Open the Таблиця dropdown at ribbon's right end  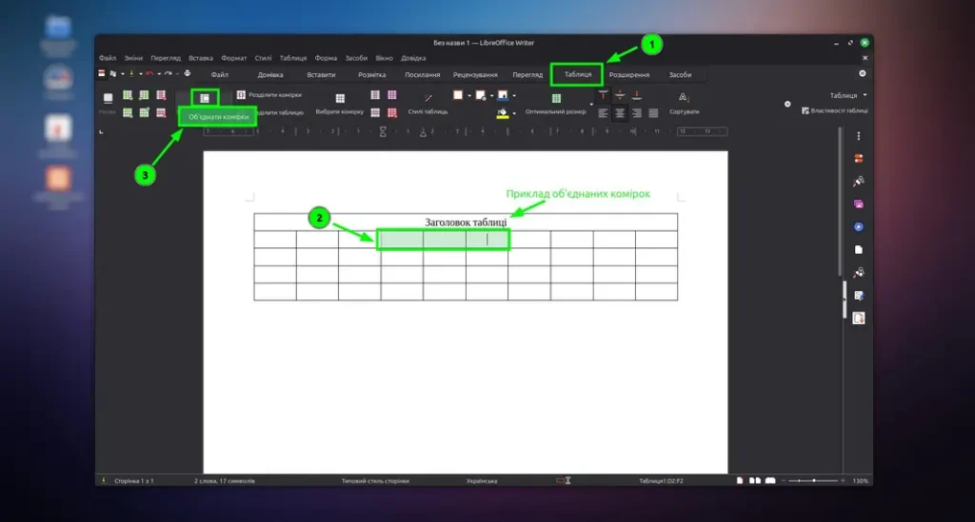pos(848,95)
